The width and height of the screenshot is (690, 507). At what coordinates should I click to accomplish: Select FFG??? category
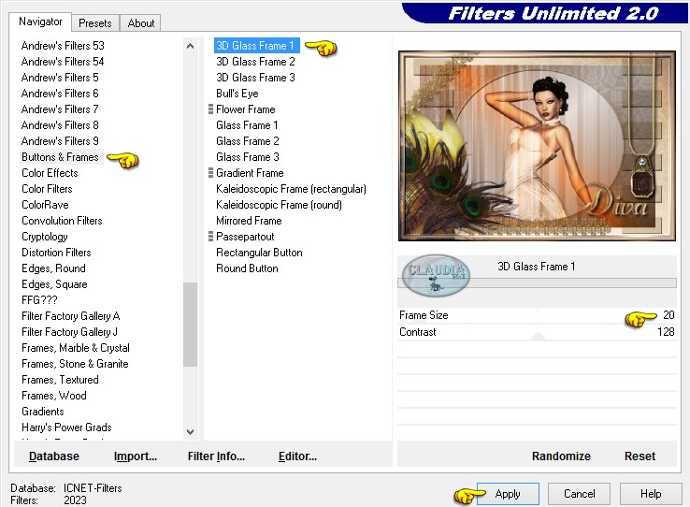[x=39, y=300]
